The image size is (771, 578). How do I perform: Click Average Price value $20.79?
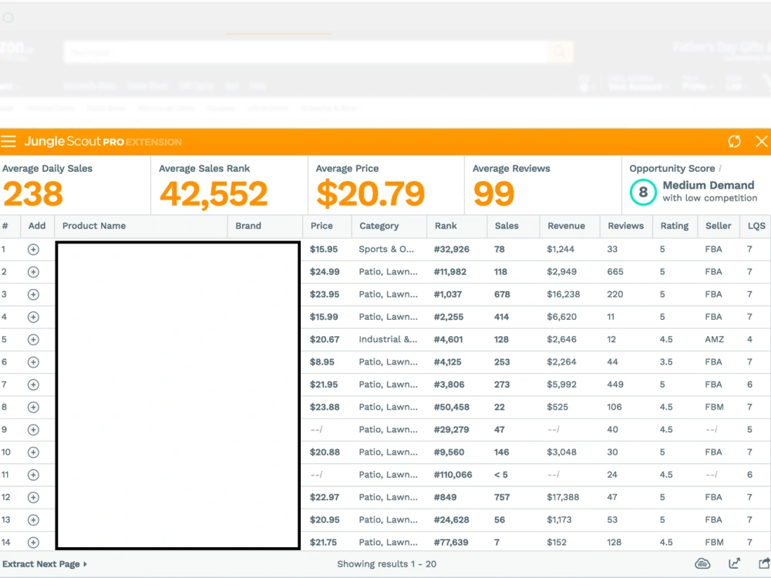(370, 193)
